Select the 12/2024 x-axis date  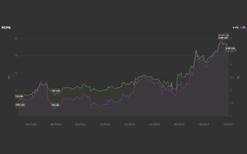pos(105,124)
